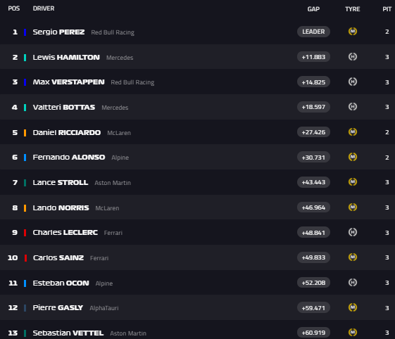Click the LEADER gap badge
The height and width of the screenshot is (339, 395).
[313, 32]
